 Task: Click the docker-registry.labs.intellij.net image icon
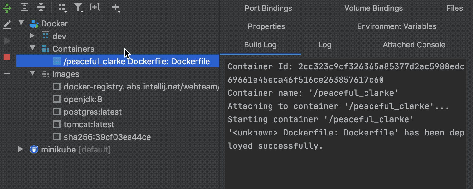coord(56,87)
